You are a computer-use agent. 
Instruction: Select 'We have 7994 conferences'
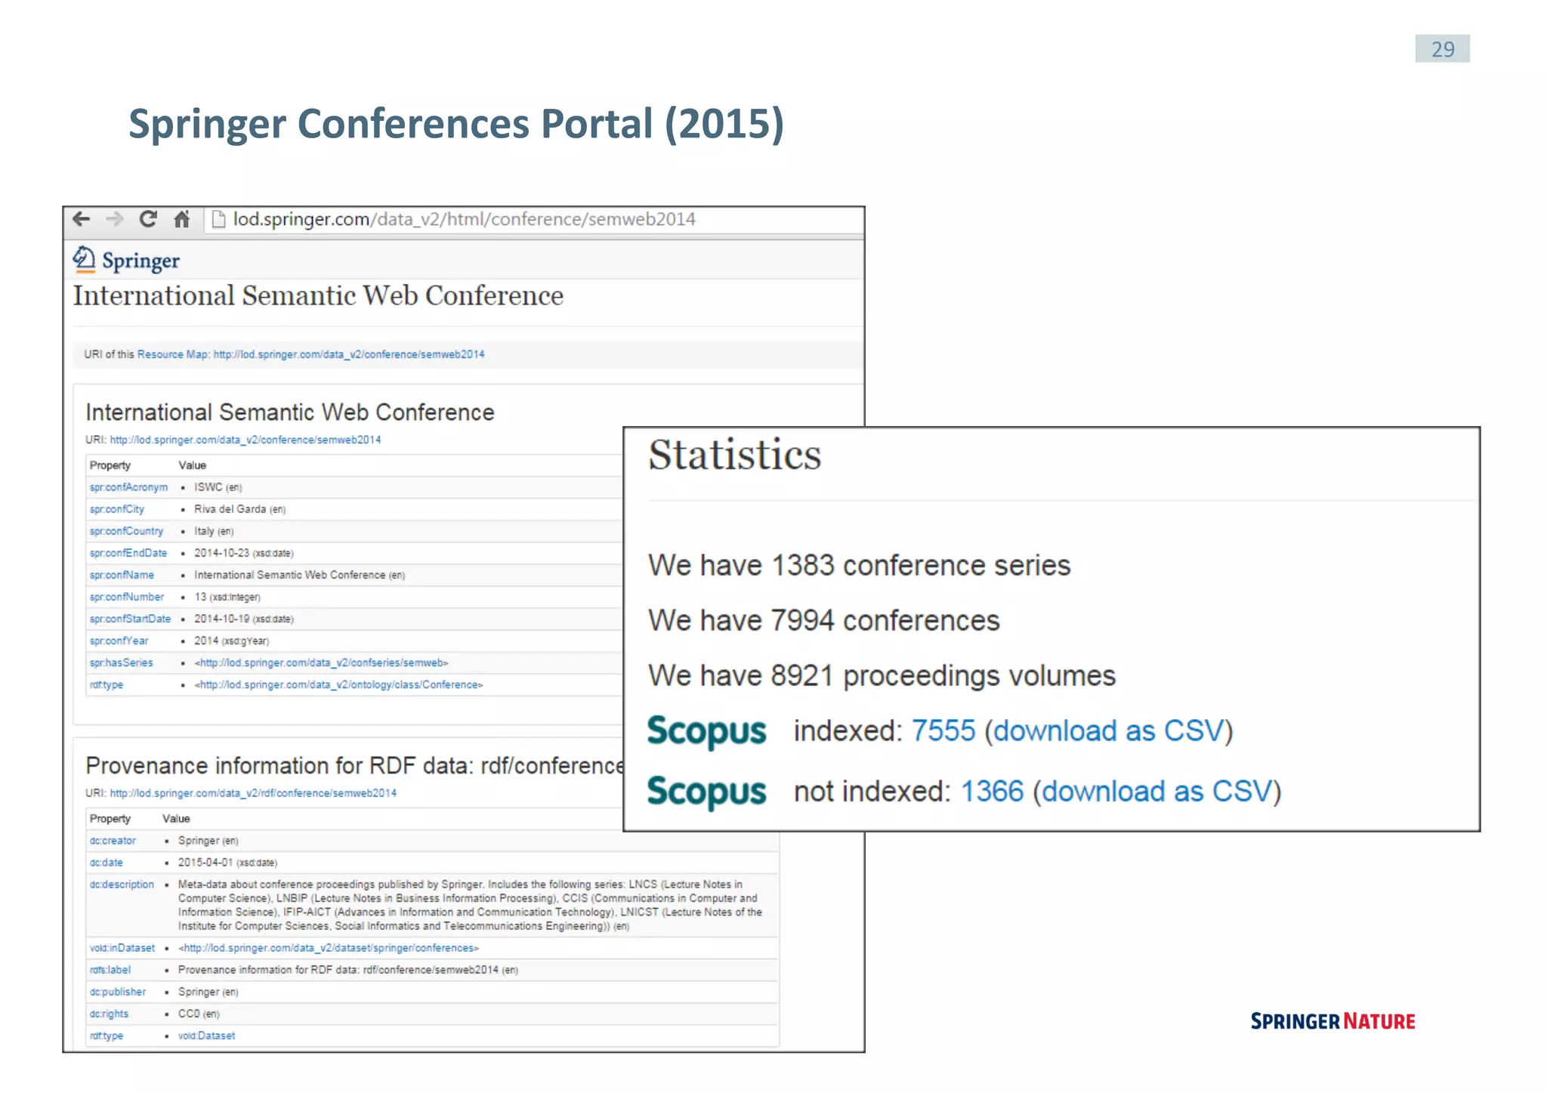coord(824,620)
